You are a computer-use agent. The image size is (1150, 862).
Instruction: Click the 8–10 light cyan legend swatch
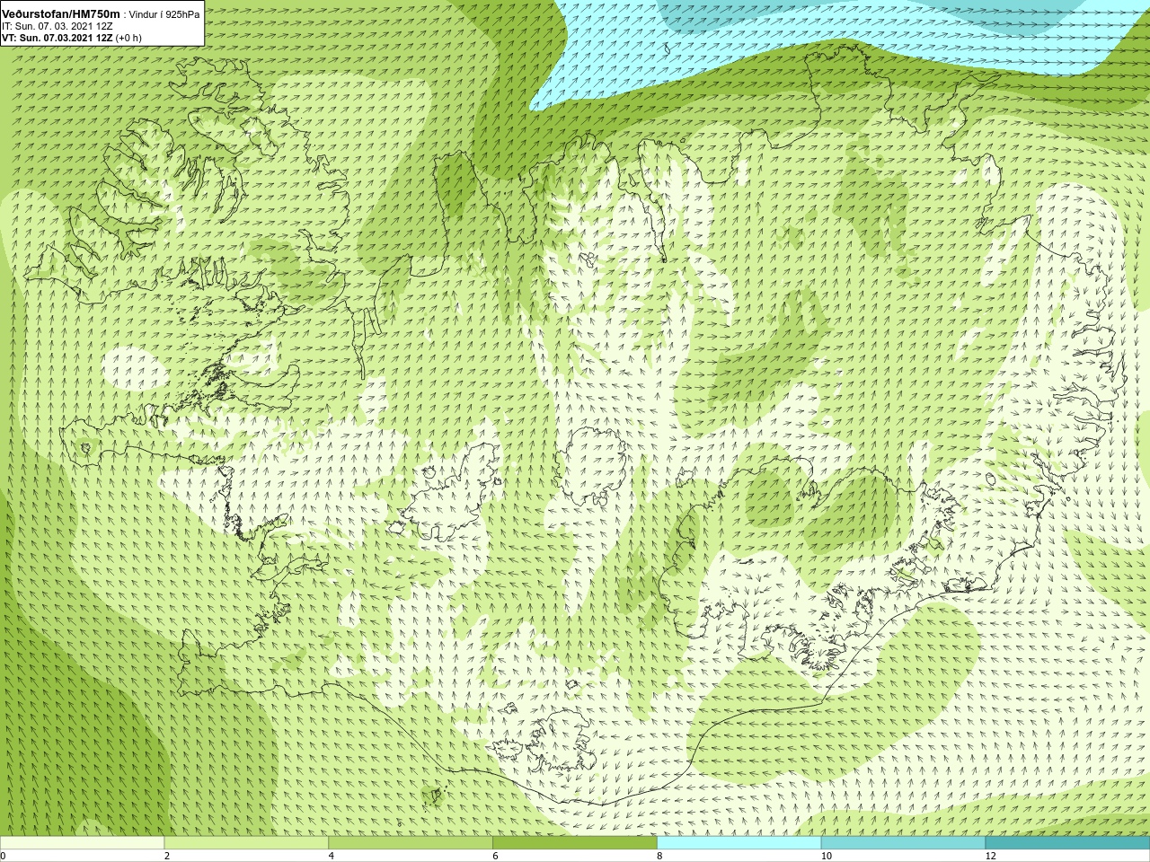point(739,843)
